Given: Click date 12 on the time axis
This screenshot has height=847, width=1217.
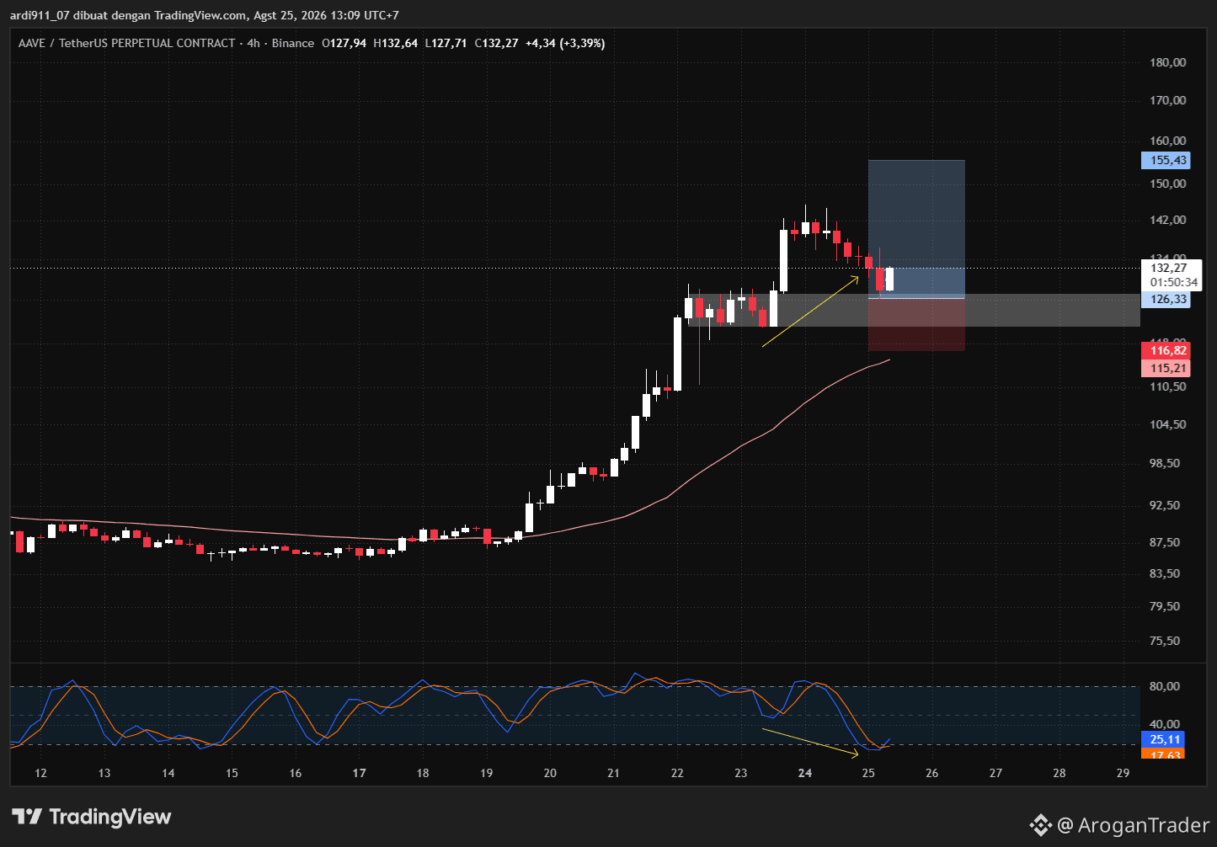Looking at the screenshot, I should click(x=40, y=773).
